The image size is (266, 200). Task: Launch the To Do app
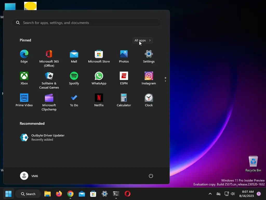coord(74,100)
